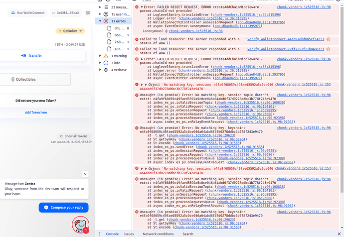Click the blue info icon next to 7 info
The width and height of the screenshot is (344, 237).
[x=106, y=63]
